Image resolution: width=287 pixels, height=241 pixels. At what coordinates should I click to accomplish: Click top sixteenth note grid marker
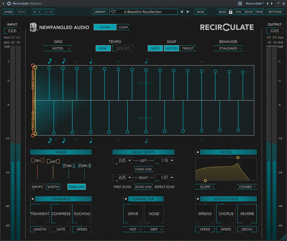50,61
